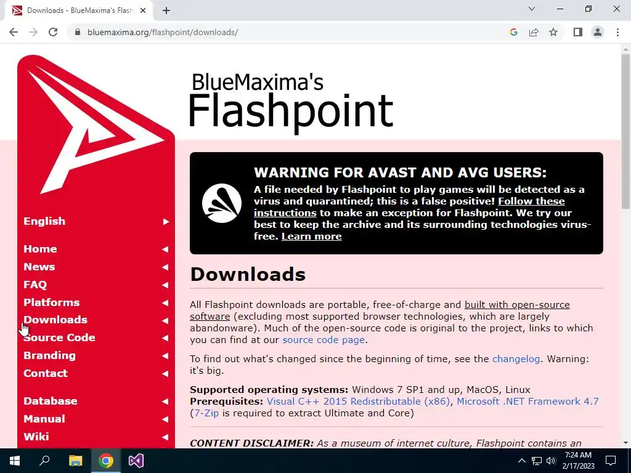Open the changelog link
Image resolution: width=631 pixels, height=473 pixels.
(516, 359)
